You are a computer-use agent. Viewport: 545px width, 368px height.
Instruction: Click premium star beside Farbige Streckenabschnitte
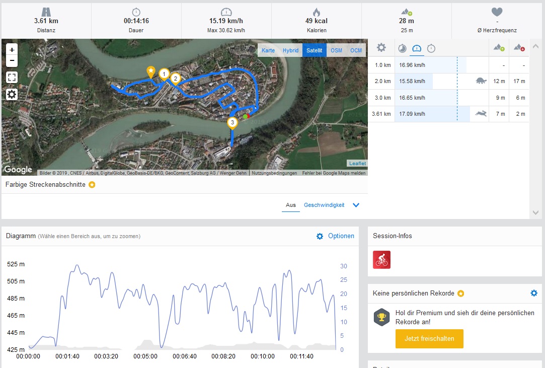pos(92,185)
